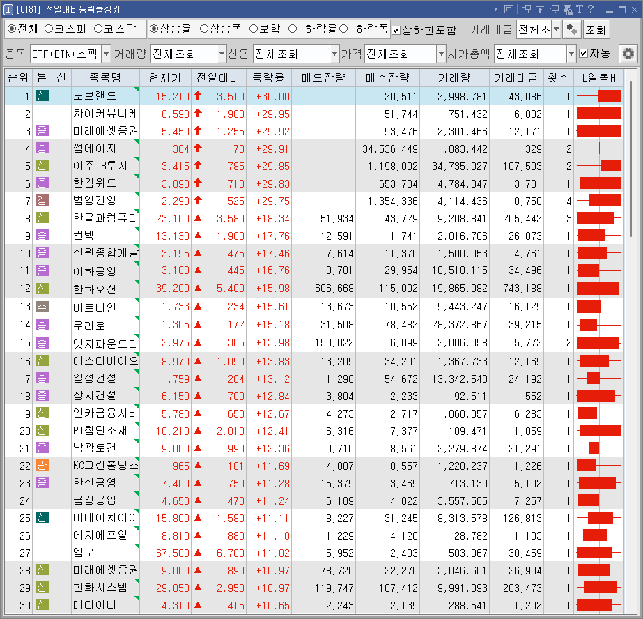This screenshot has width=643, height=619.
Task: Click the 증 badge for 썸에이지
Action: pyautogui.click(x=42, y=148)
